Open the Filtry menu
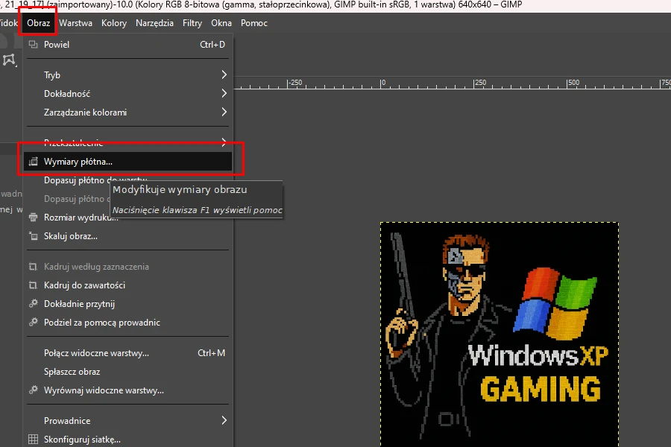Screen dimensions: 671x447 (x=192, y=23)
